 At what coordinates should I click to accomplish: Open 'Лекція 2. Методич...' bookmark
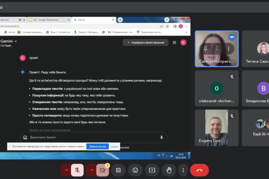tap(87, 32)
